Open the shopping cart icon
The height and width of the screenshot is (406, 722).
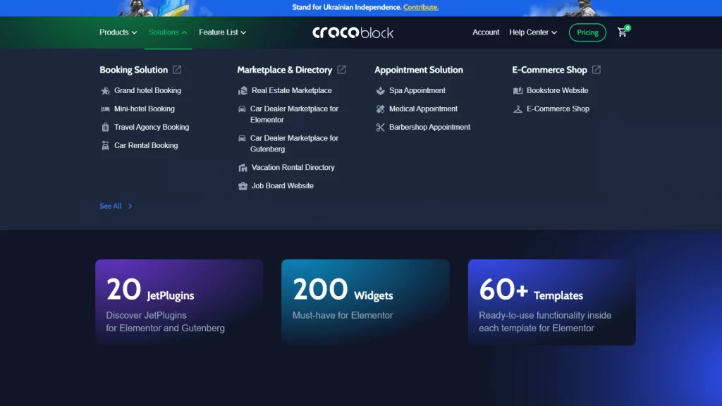point(622,32)
